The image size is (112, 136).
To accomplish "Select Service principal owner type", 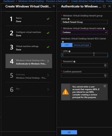I will (81, 45).
